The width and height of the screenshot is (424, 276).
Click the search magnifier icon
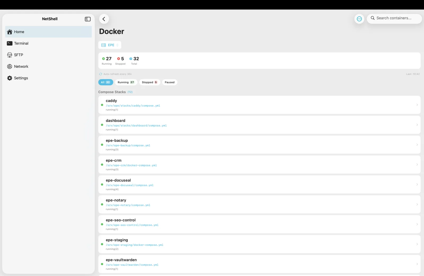pyautogui.click(x=373, y=18)
